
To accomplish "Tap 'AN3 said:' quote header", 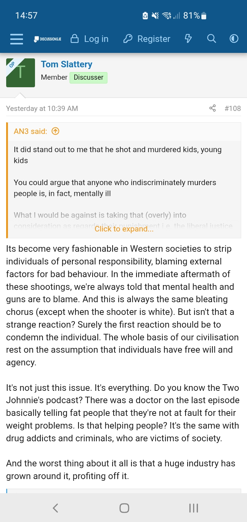I will (30, 131).
